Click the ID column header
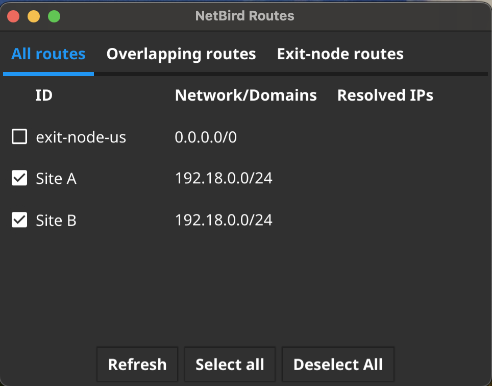Screen dimensions: 492x386 (44, 95)
